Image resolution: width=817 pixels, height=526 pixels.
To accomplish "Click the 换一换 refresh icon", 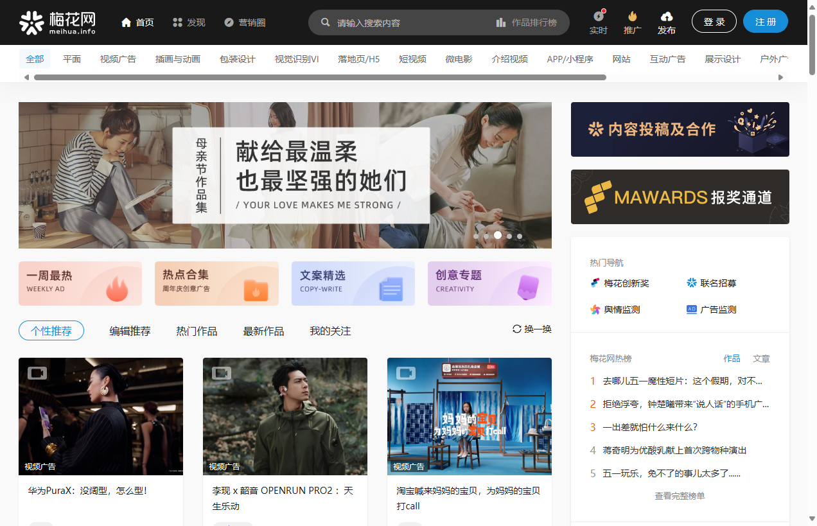I will 516,329.
